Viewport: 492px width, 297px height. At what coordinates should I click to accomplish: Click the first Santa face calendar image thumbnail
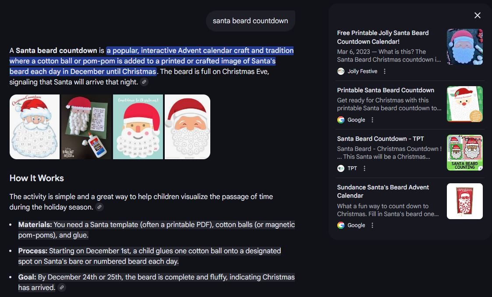coord(35,126)
